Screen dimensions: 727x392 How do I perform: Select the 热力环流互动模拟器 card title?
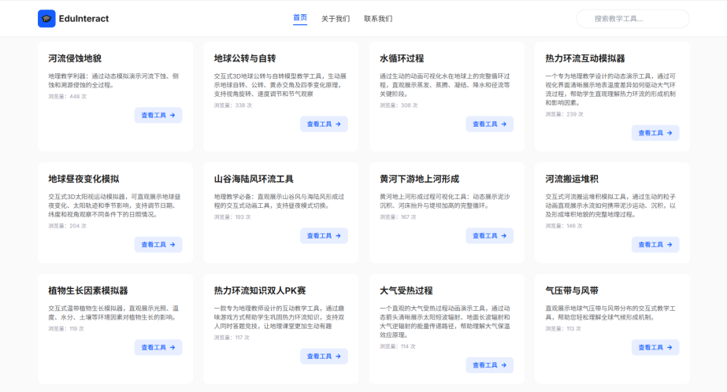[x=585, y=58]
